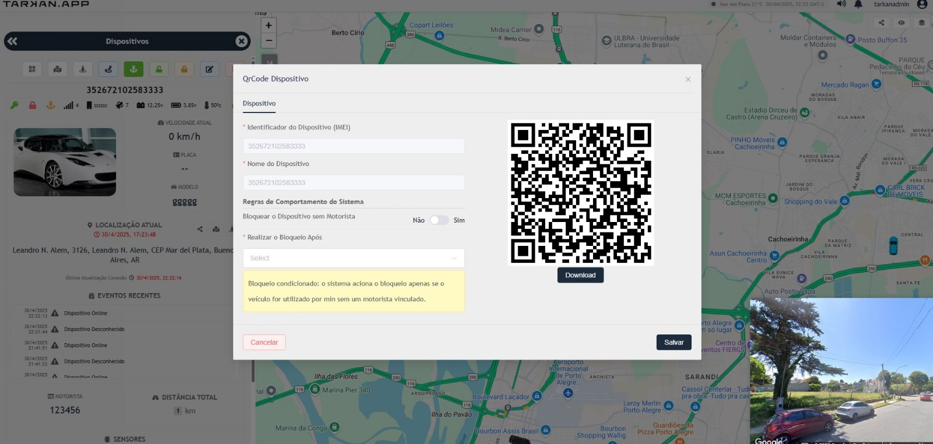Open the map layers icon button
933x444 pixels.
922,23
